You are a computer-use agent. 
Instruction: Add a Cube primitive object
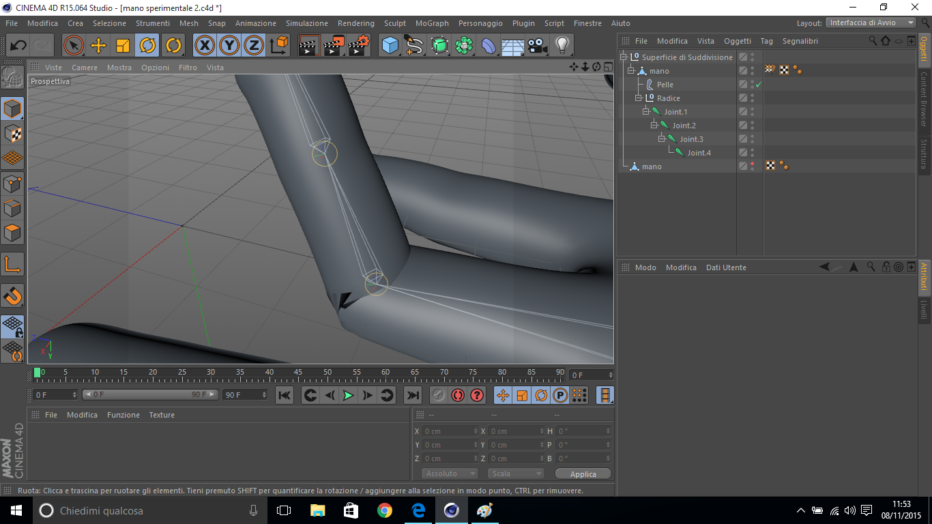pyautogui.click(x=390, y=46)
